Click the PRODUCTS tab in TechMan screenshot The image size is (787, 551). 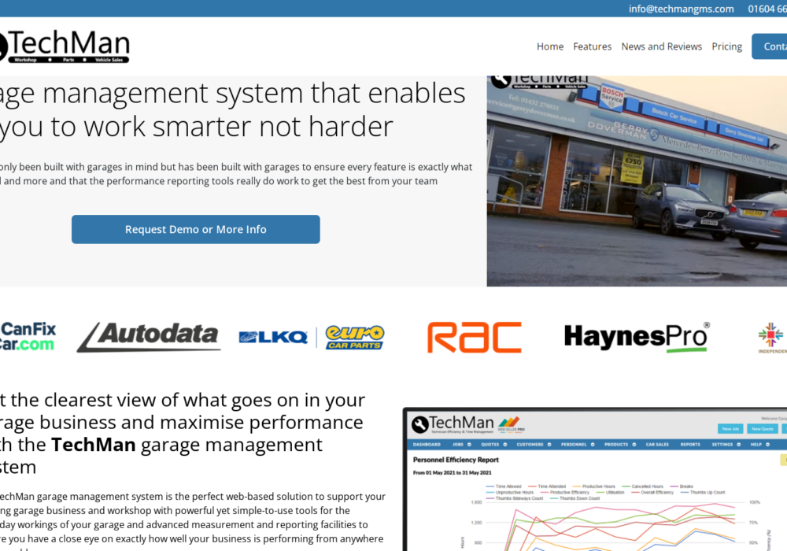(x=620, y=445)
